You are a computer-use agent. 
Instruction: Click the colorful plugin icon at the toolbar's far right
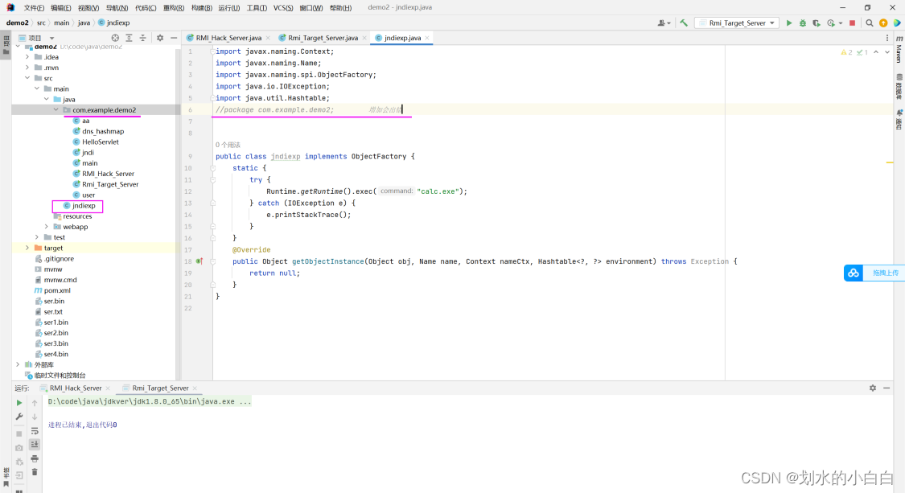(x=897, y=23)
